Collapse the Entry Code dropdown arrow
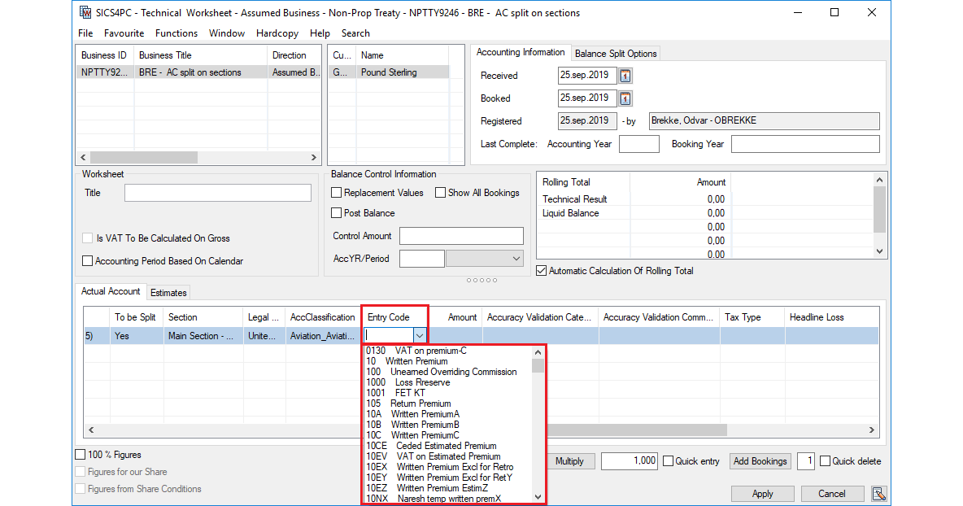Image resolution: width=963 pixels, height=506 pixels. [420, 335]
